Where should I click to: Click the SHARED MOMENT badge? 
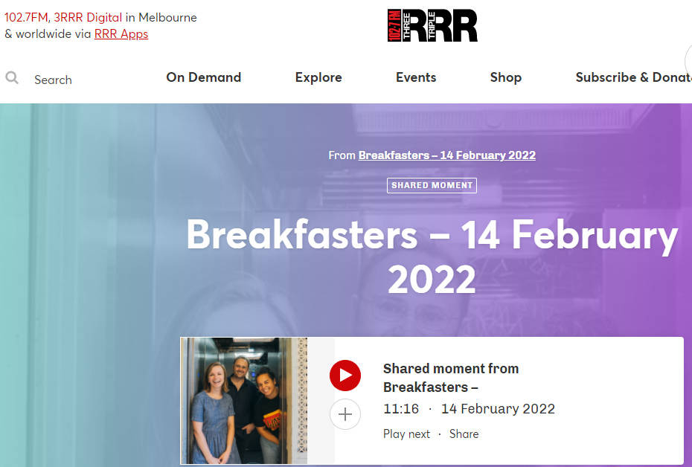tap(432, 185)
